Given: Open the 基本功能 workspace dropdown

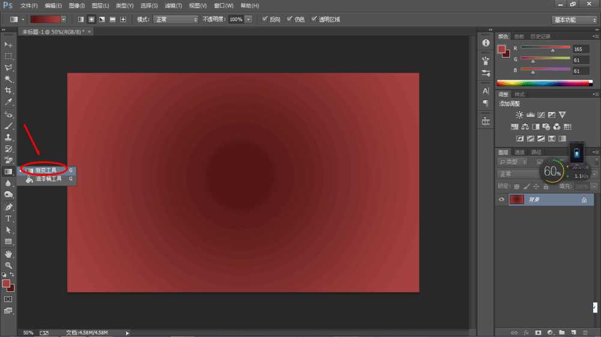Looking at the screenshot, I should pos(574,19).
